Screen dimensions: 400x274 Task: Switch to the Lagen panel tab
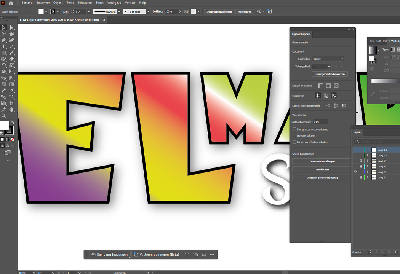[357, 132]
